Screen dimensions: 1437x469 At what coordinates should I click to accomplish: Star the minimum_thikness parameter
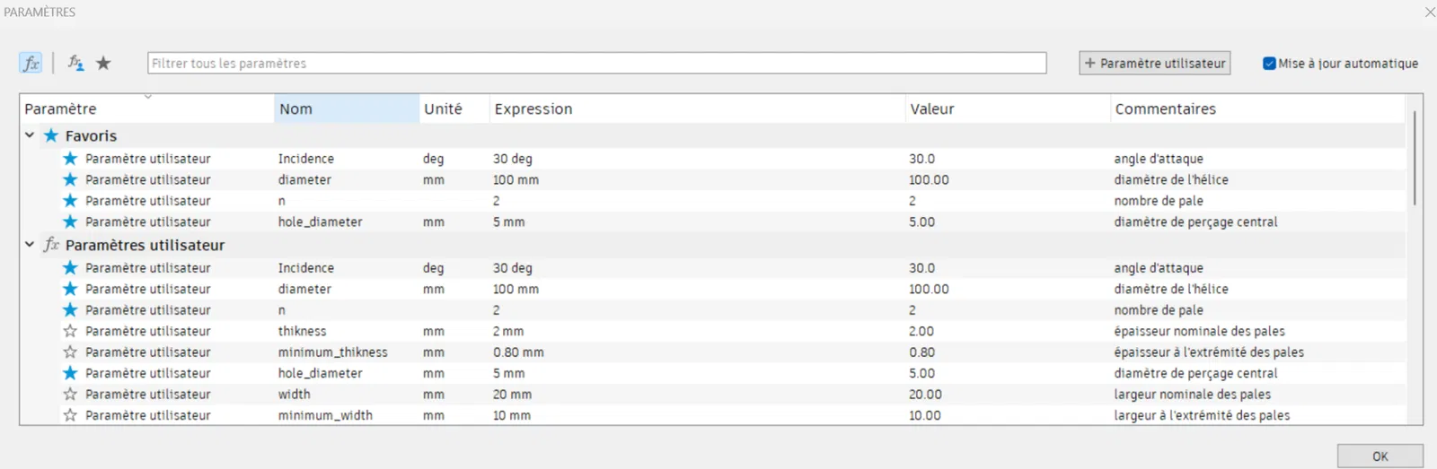pos(70,352)
